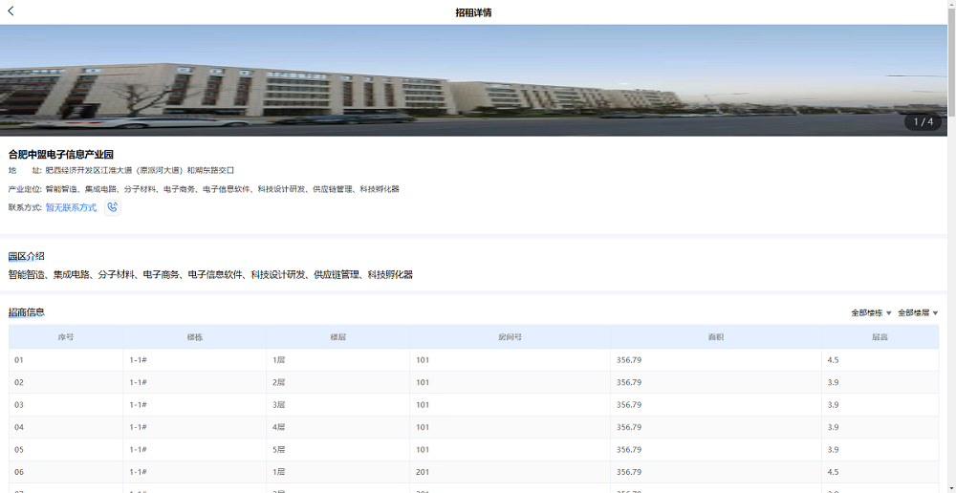
Task: Tap the phone call icon
Action: click(x=113, y=207)
